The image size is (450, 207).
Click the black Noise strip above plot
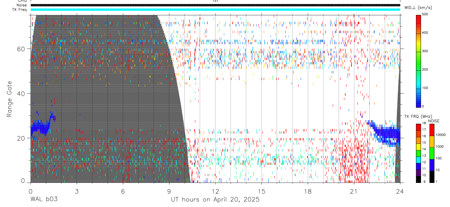(x=215, y=5)
